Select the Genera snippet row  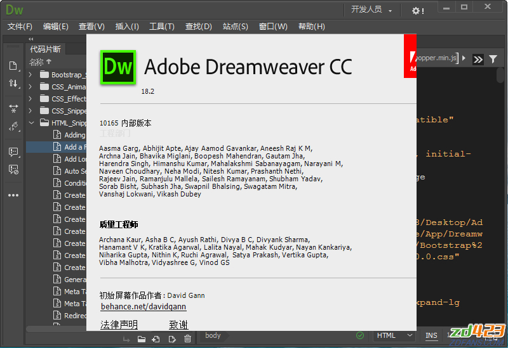[x=56, y=280]
